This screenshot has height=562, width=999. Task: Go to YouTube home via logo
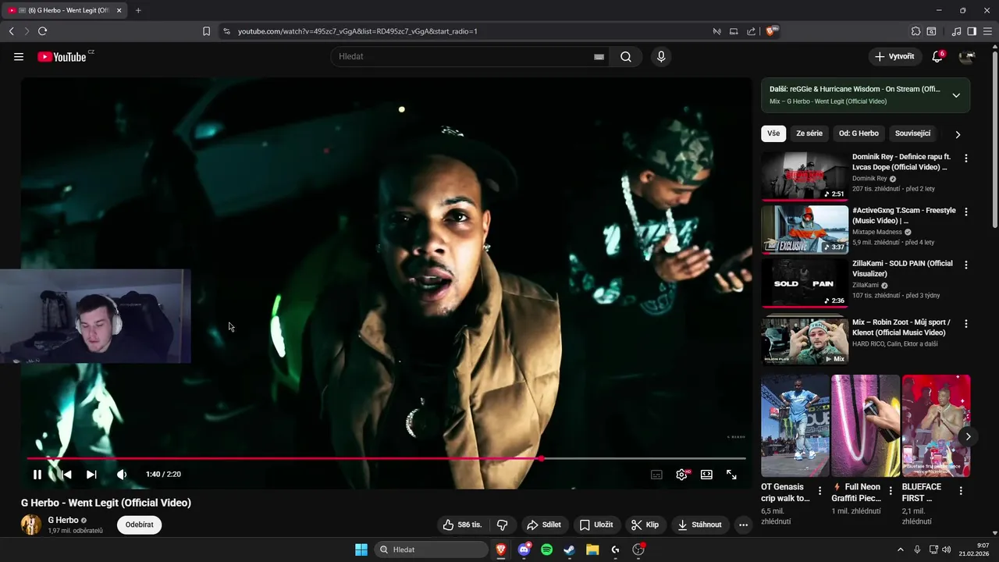pos(62,56)
